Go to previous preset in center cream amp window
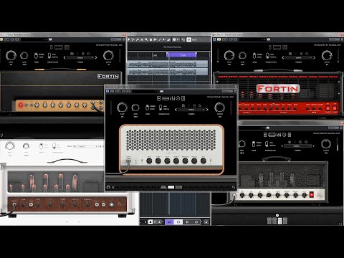 pyautogui.click(x=176, y=110)
